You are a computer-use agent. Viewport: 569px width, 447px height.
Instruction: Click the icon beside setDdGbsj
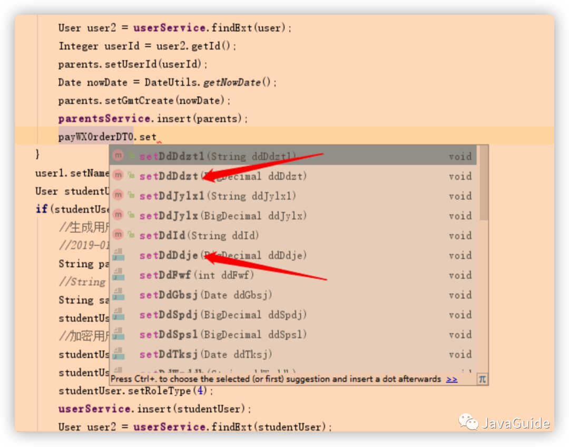coord(119,295)
